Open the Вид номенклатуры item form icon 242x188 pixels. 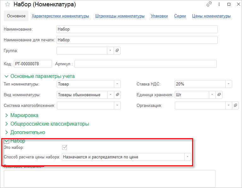pyautogui.click(x=117, y=95)
